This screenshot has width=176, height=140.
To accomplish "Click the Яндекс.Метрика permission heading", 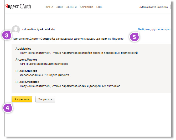I will pos(27,82).
